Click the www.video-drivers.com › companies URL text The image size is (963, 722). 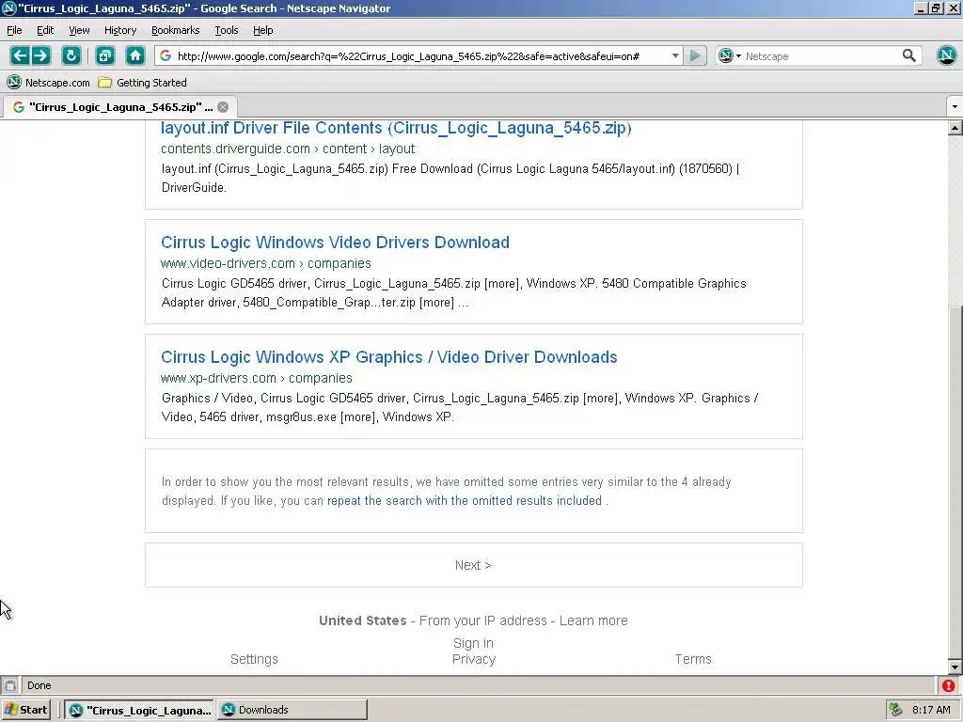[266, 263]
